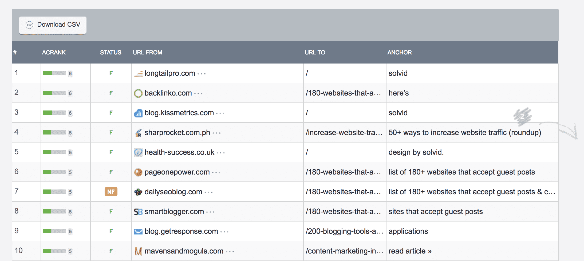Click the ACRank bar for dailyseoblog.com
The height and width of the screenshot is (261, 584).
pos(54,192)
